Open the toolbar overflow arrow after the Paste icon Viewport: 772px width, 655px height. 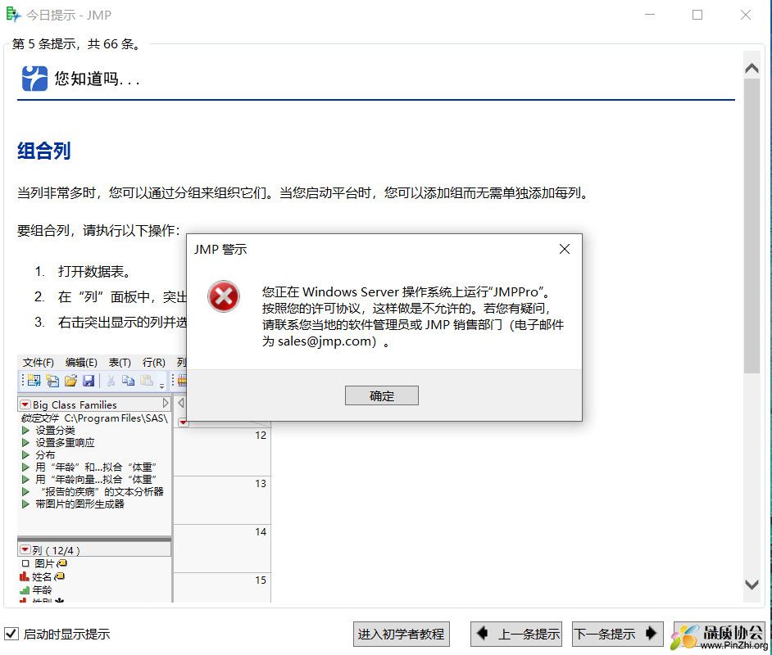point(162,386)
